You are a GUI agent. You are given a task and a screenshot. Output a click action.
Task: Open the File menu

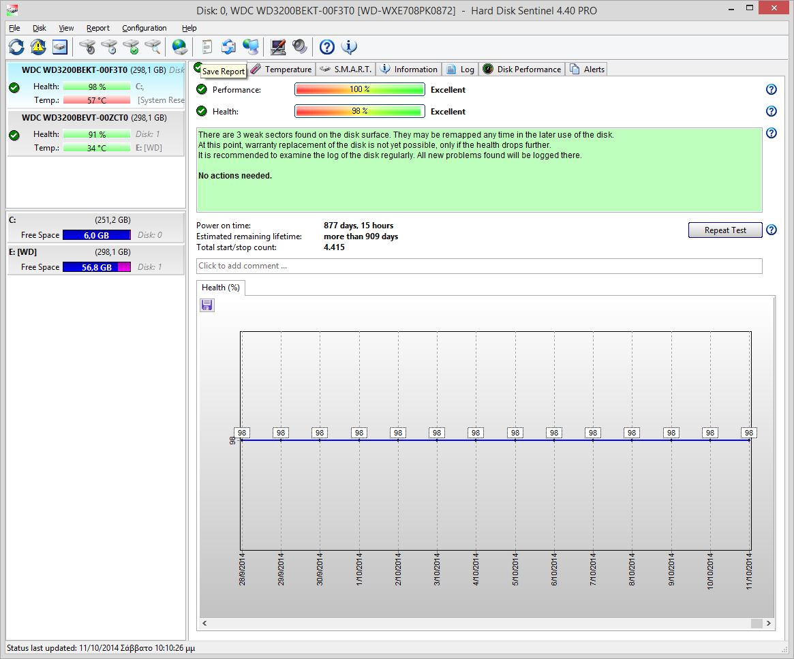pos(15,29)
